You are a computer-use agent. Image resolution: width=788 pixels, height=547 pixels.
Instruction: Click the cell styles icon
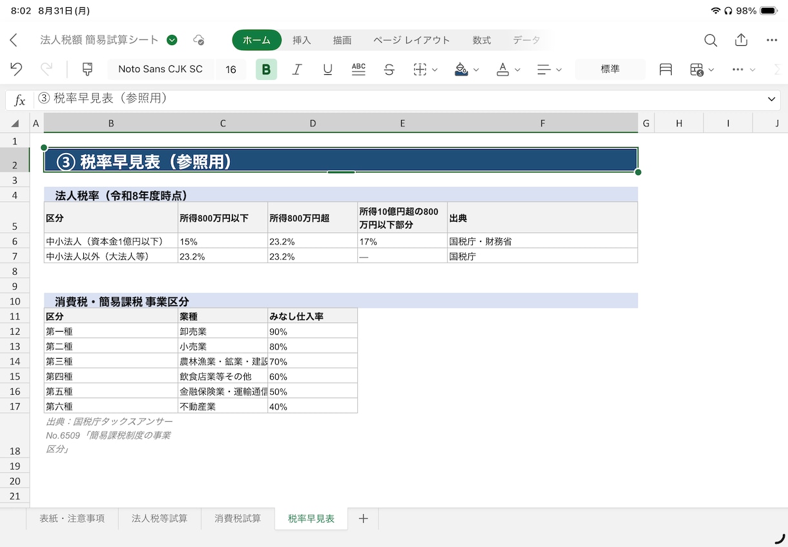696,70
